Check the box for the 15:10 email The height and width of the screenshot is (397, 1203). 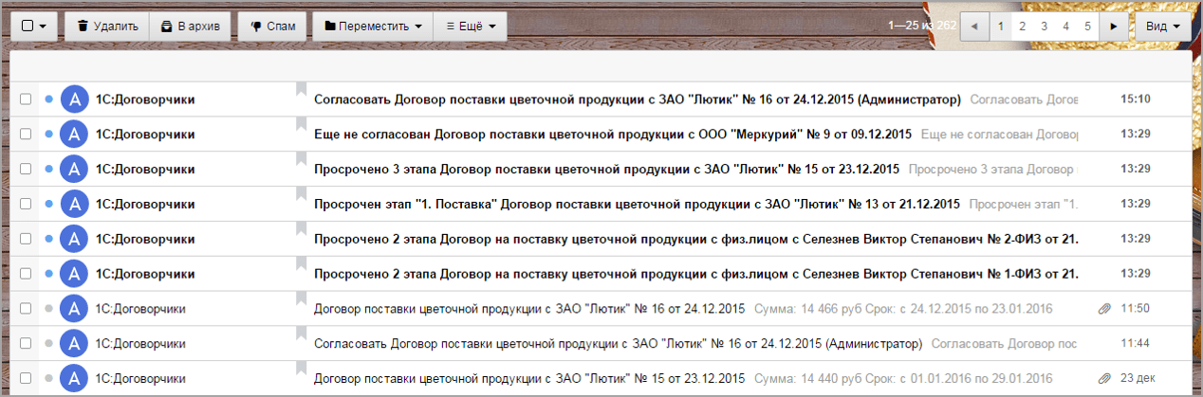[27, 99]
